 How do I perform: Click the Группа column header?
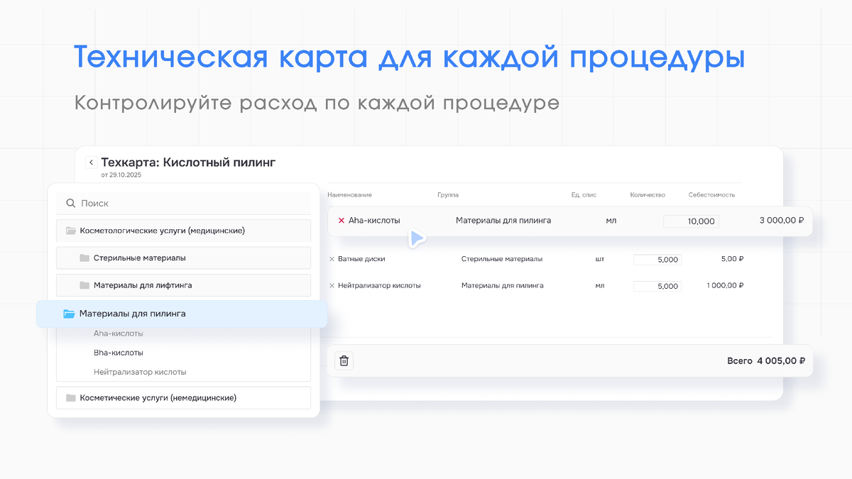click(448, 194)
